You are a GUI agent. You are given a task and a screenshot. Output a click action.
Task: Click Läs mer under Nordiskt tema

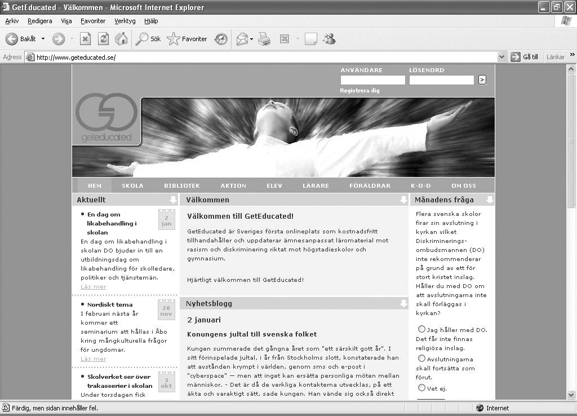coord(93,359)
